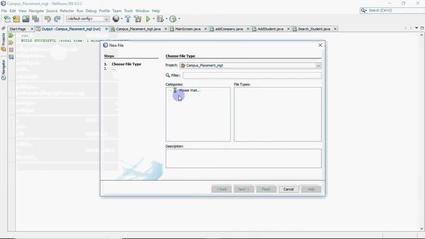Image resolution: width=425 pixels, height=239 pixels.
Task: Open the default config dropdown
Action: tap(106, 19)
